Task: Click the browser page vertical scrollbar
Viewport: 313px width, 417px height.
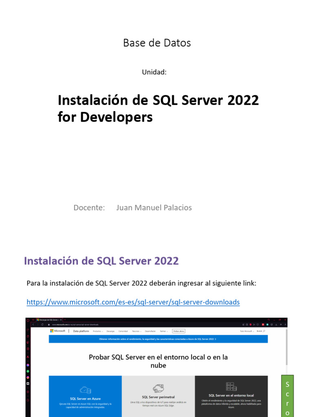Action: click(287, 347)
